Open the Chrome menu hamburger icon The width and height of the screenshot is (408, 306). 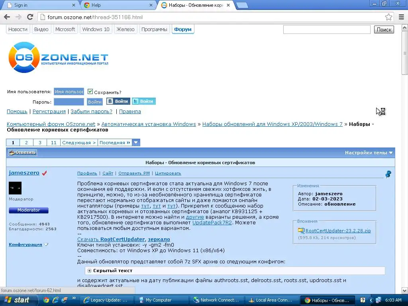[402, 17]
